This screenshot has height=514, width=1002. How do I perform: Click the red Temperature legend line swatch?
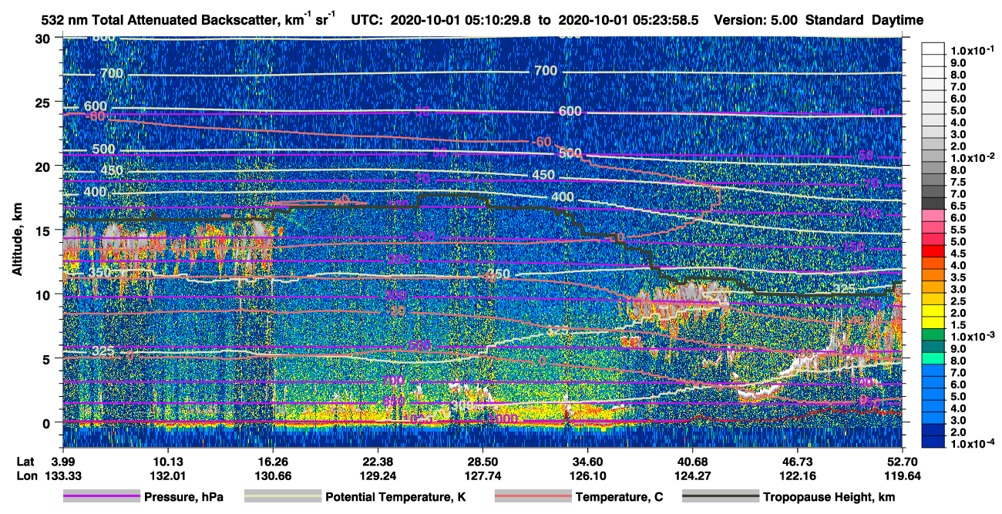click(x=532, y=497)
